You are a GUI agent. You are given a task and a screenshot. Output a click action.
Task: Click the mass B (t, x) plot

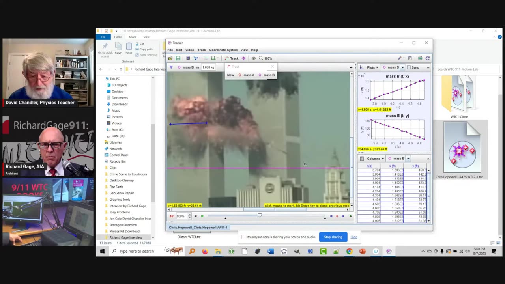pyautogui.click(x=397, y=90)
